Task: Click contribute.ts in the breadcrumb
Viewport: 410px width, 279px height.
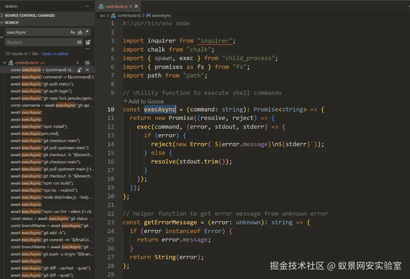Action: [x=129, y=15]
